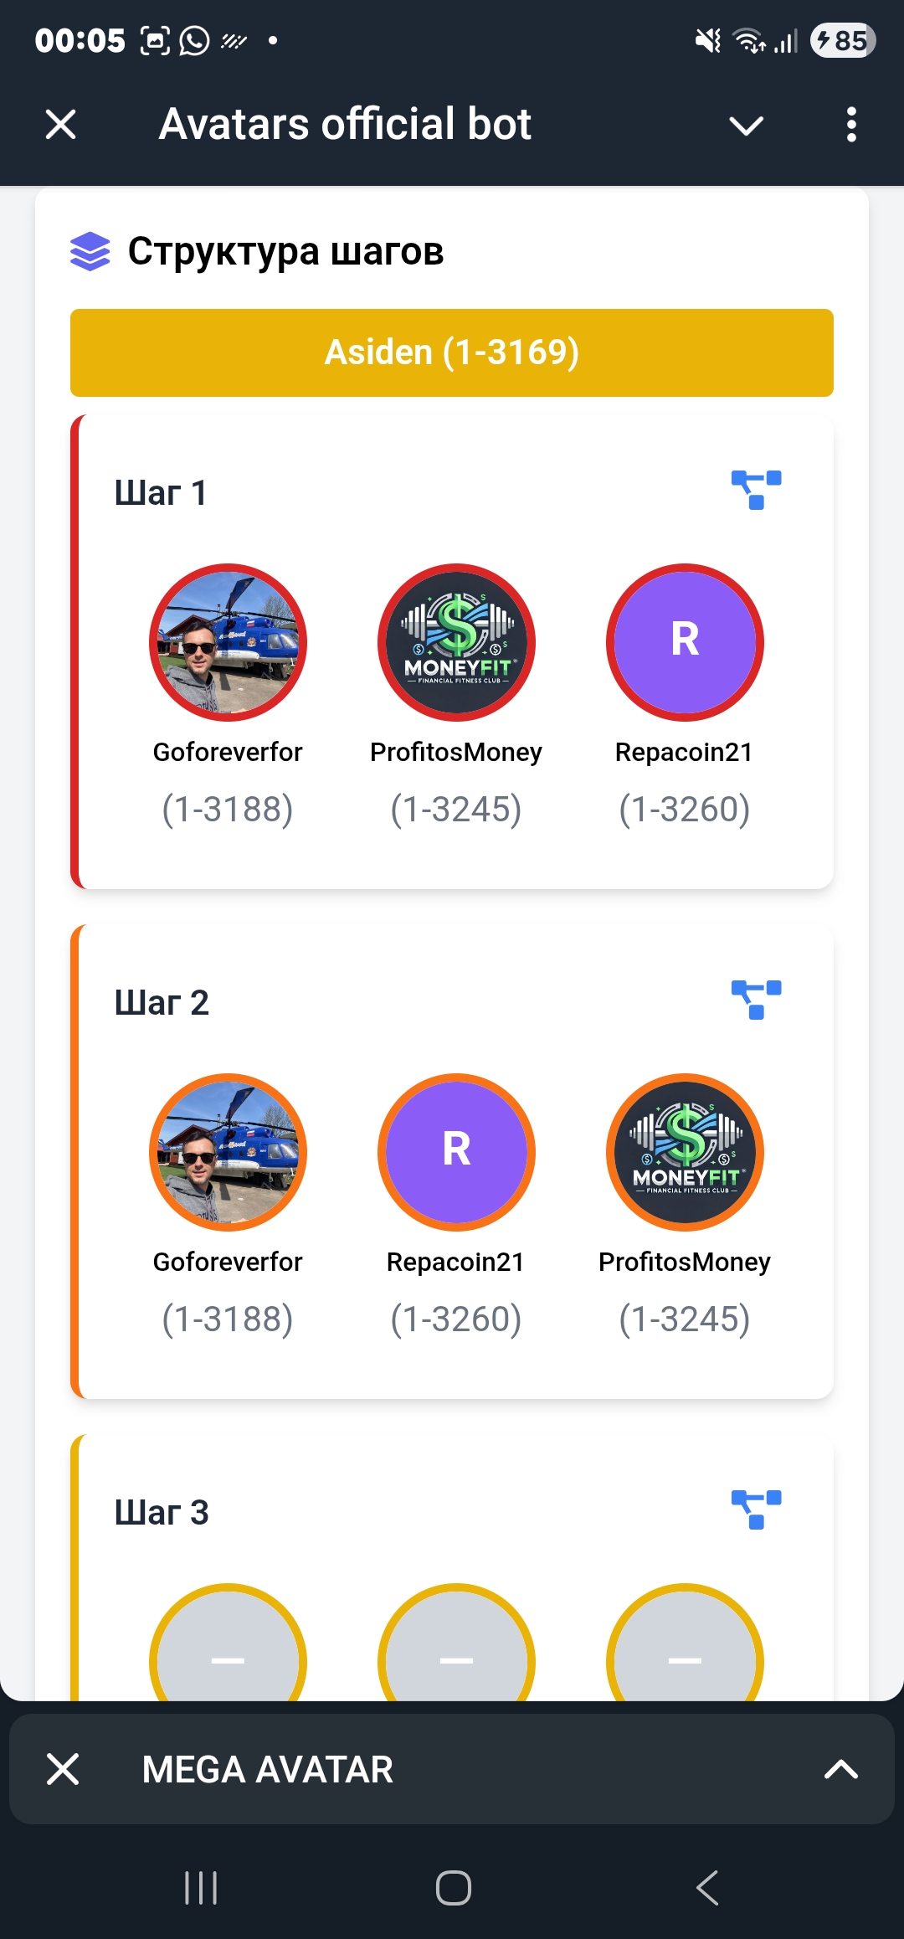Collapse the mini app with header chevron
The image size is (904, 1939).
pos(746,126)
